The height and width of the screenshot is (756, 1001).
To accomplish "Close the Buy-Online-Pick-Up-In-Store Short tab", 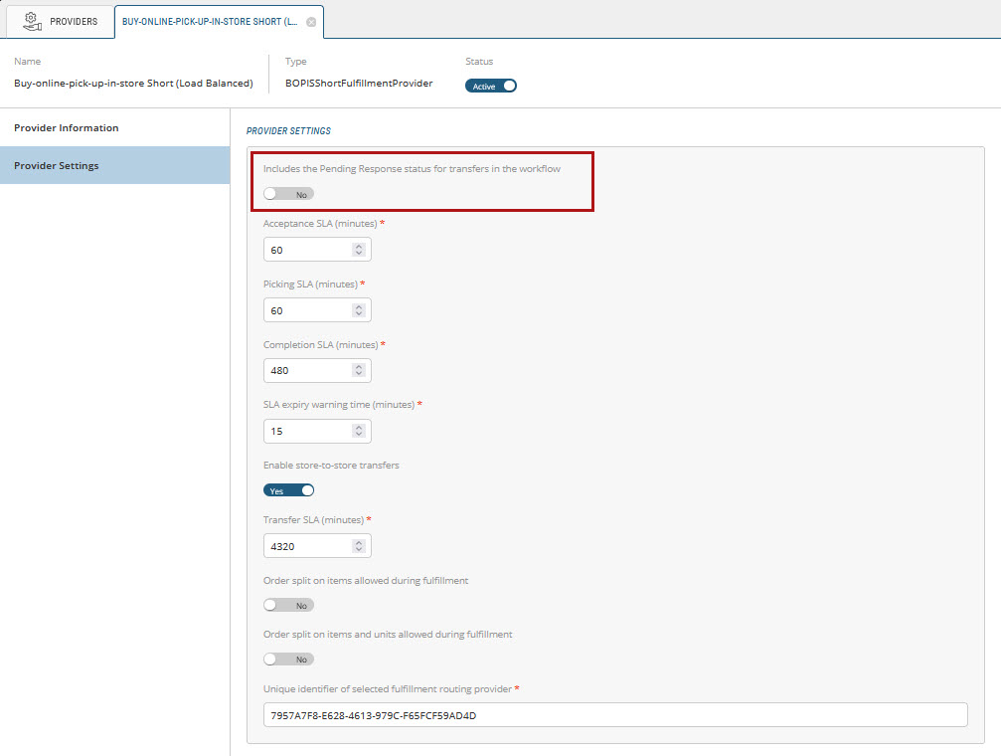I will pos(311,22).
